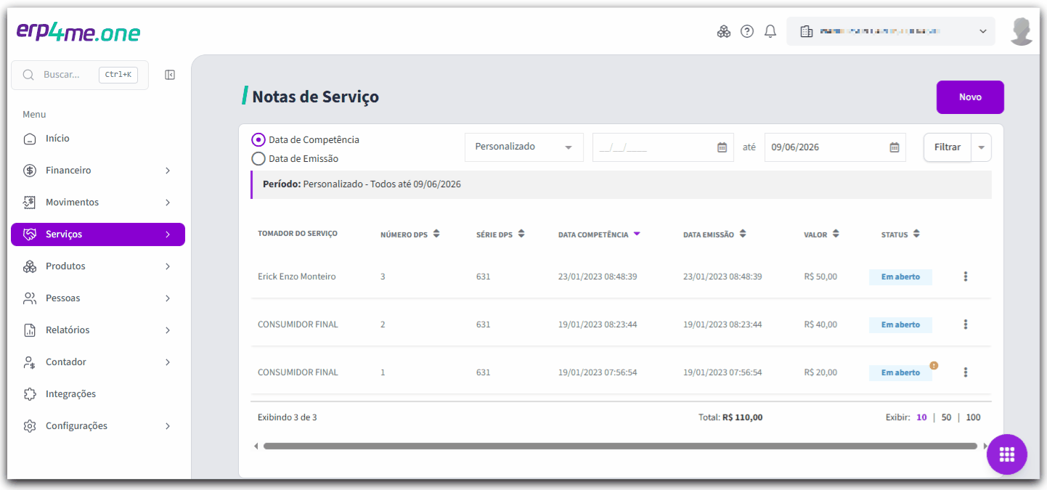Screen dimensions: 1047x490
Task: Sort by Data Emissão column
Action: (x=714, y=234)
